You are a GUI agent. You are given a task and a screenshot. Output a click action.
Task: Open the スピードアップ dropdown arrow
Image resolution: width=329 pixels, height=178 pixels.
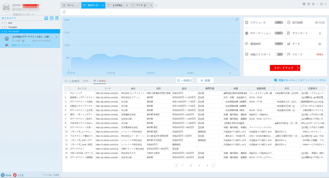tap(299, 68)
